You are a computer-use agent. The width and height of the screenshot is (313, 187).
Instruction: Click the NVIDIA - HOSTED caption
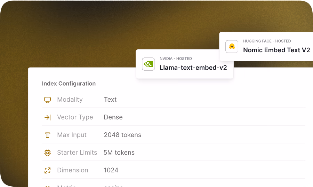pyautogui.click(x=176, y=59)
